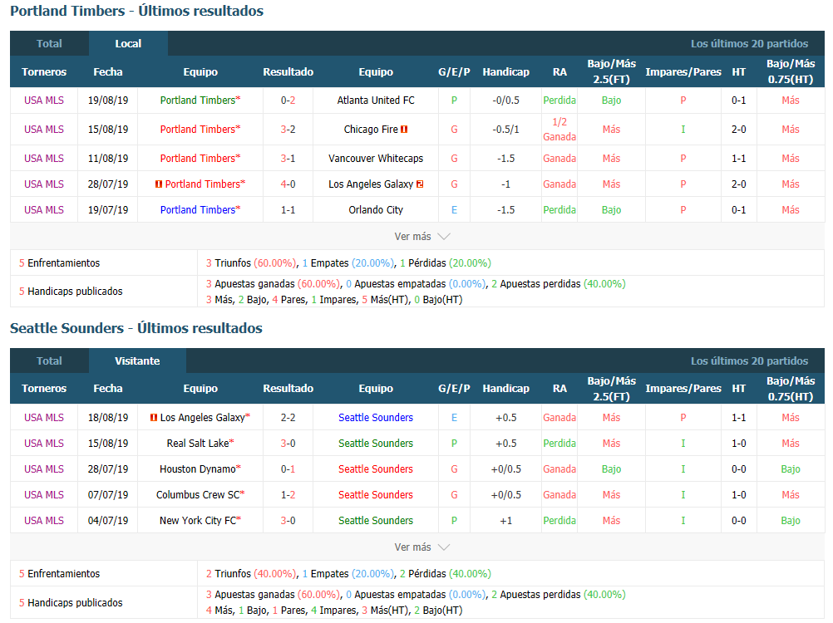Click the 3-2 result versus Chicago Fire
833x623 pixels.
coord(288,130)
